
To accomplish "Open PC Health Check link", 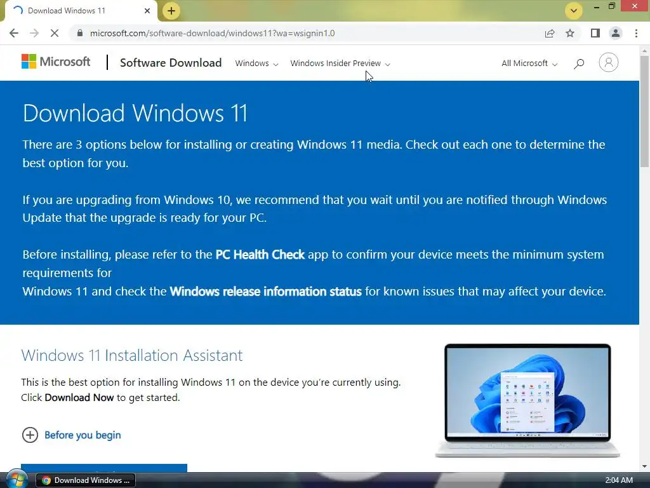I will [260, 254].
